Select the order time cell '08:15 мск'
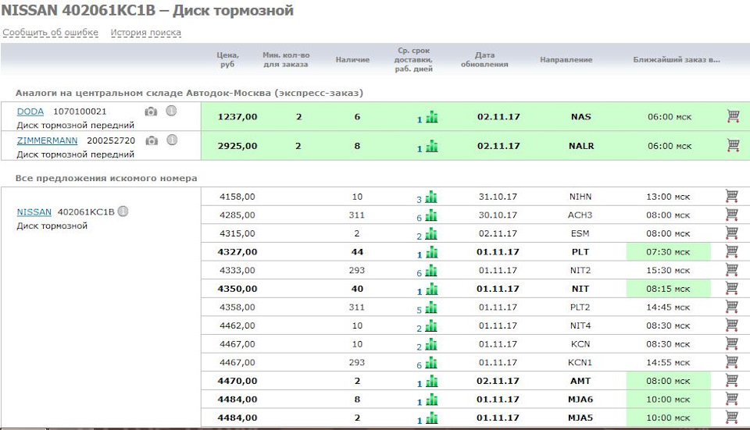Screen dimensions: 750x430 click(x=668, y=289)
